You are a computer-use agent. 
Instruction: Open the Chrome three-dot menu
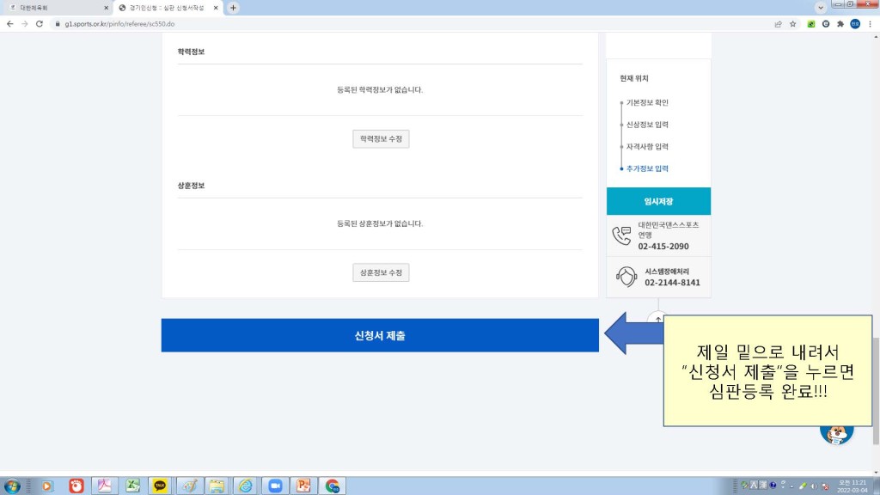point(870,24)
